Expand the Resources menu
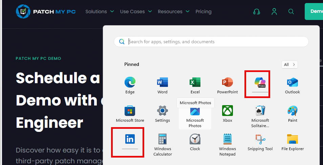The height and width of the screenshot is (165, 323). pos(174,11)
